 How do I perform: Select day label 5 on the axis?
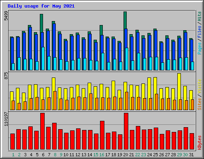(x=37, y=155)
